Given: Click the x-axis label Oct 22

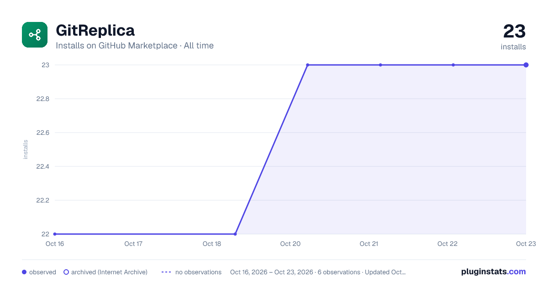Looking at the screenshot, I should click(448, 244).
